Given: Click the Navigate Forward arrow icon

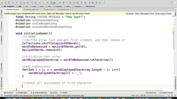Looking at the screenshot, I should pyautogui.click(x=43, y=2).
